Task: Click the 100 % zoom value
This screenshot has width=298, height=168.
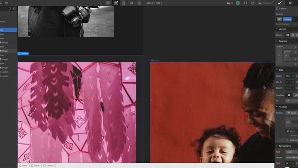Action: point(159,3)
